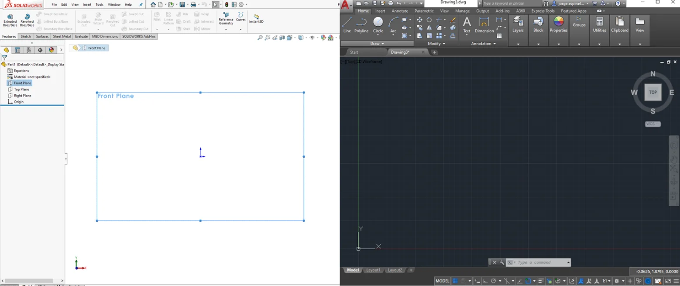Open the Properties color wheel panel in AutoCAD
This screenshot has height=286, width=680.
(x=559, y=24)
